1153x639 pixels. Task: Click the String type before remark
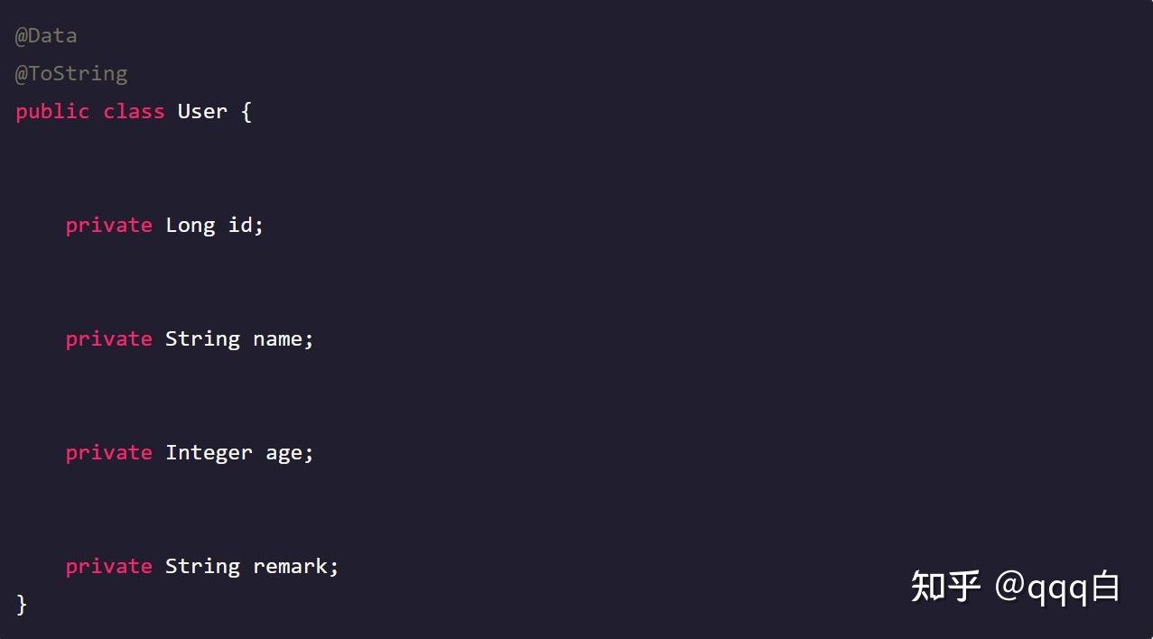tap(202, 567)
